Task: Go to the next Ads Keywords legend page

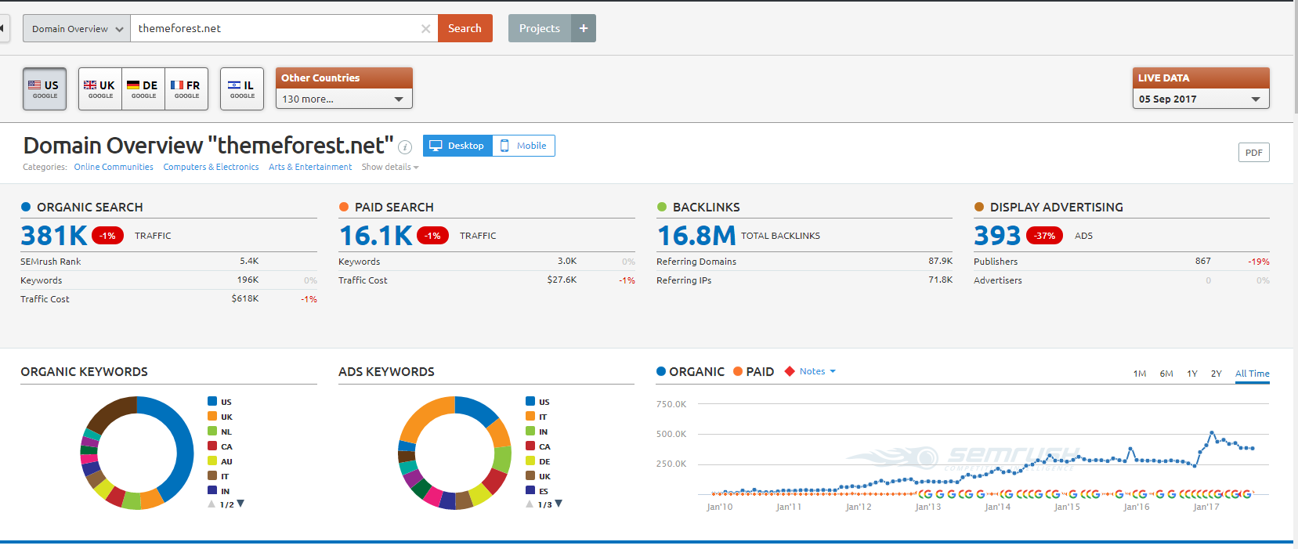Action: click(x=559, y=504)
